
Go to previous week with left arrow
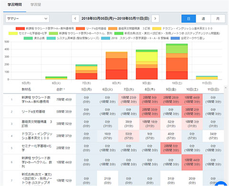pos(75,19)
